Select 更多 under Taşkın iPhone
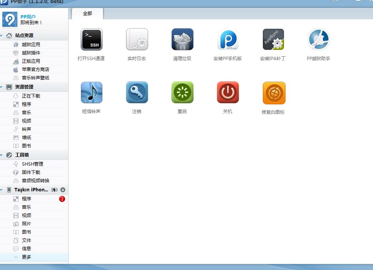The height and width of the screenshot is (270, 373). click(x=34, y=257)
